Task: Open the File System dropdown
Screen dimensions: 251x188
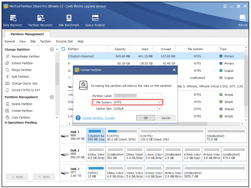Action: pos(159,102)
